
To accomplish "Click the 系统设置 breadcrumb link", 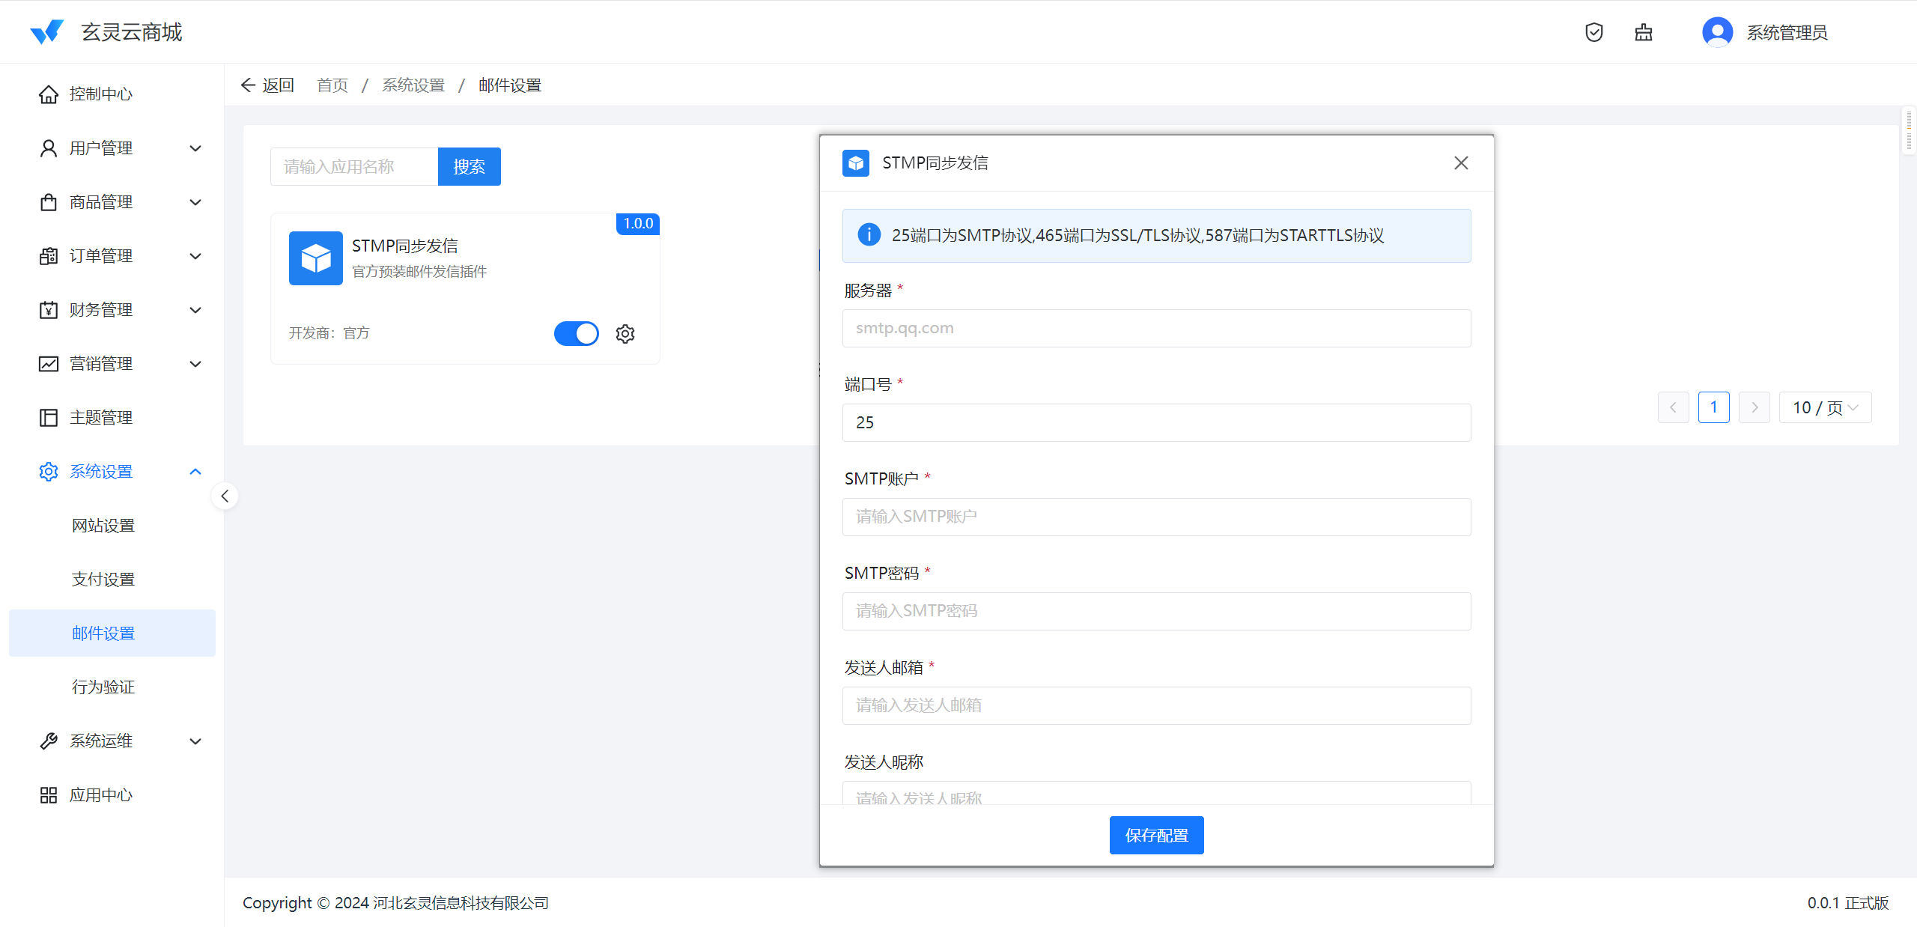I will pos(413,85).
